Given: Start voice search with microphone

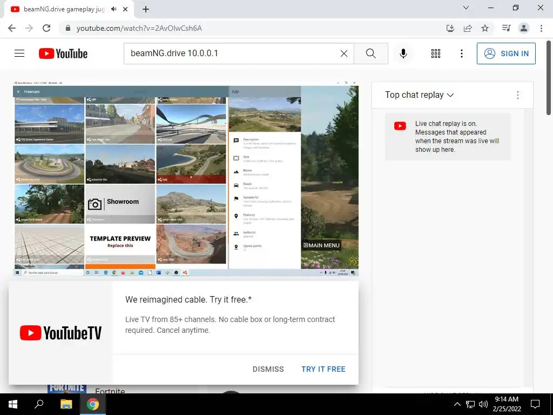Looking at the screenshot, I should pos(403,53).
